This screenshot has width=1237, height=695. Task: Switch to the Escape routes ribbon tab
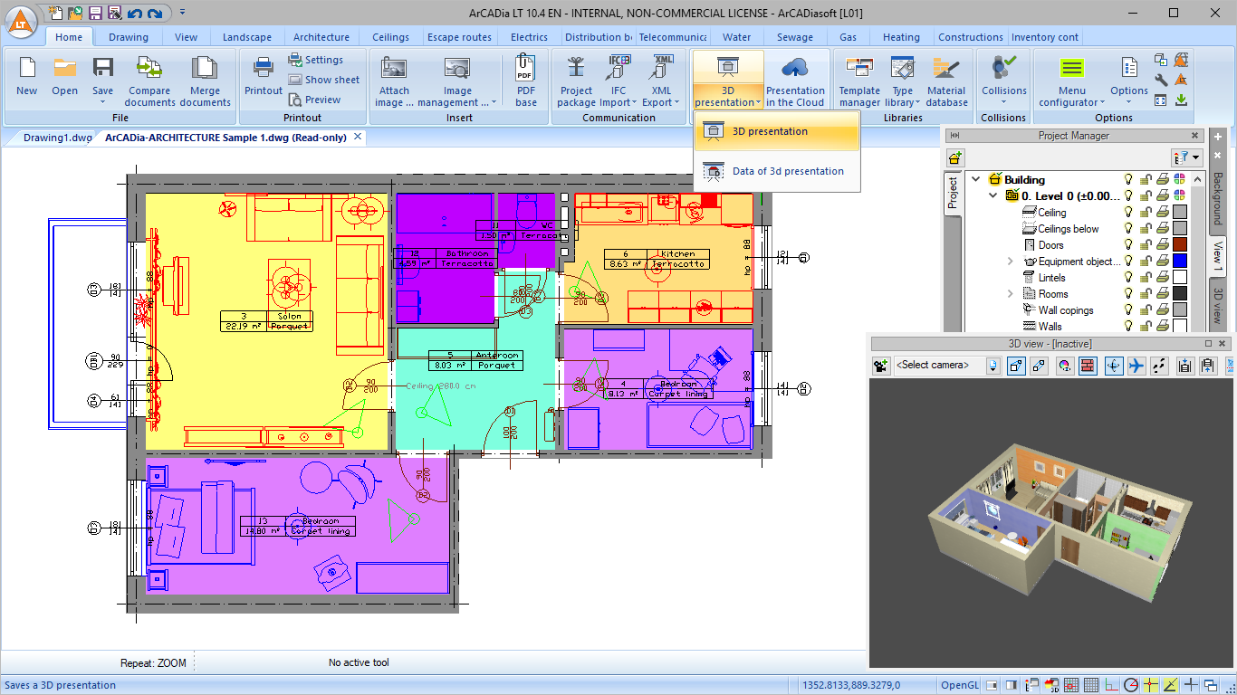pyautogui.click(x=459, y=37)
